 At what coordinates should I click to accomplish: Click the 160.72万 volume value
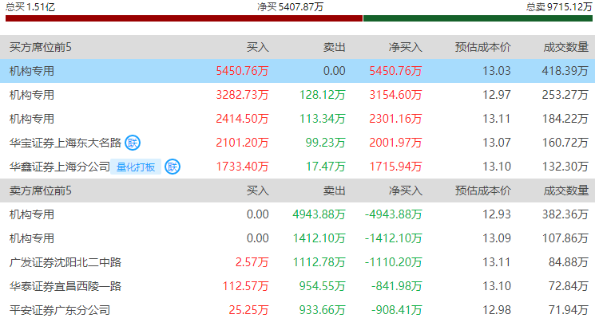pos(565,143)
